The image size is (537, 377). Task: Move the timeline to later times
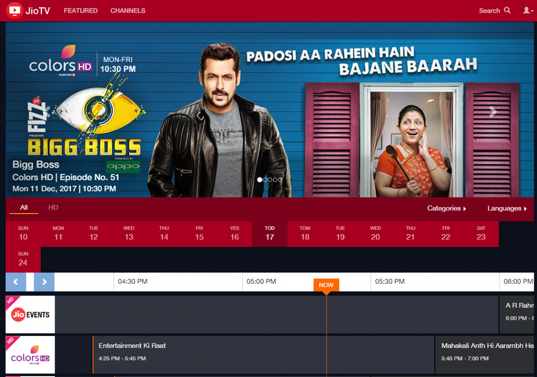[44, 282]
